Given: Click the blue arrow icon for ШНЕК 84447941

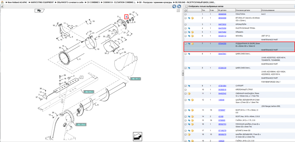Looking at the screenshot, I should [x=189, y=54].
